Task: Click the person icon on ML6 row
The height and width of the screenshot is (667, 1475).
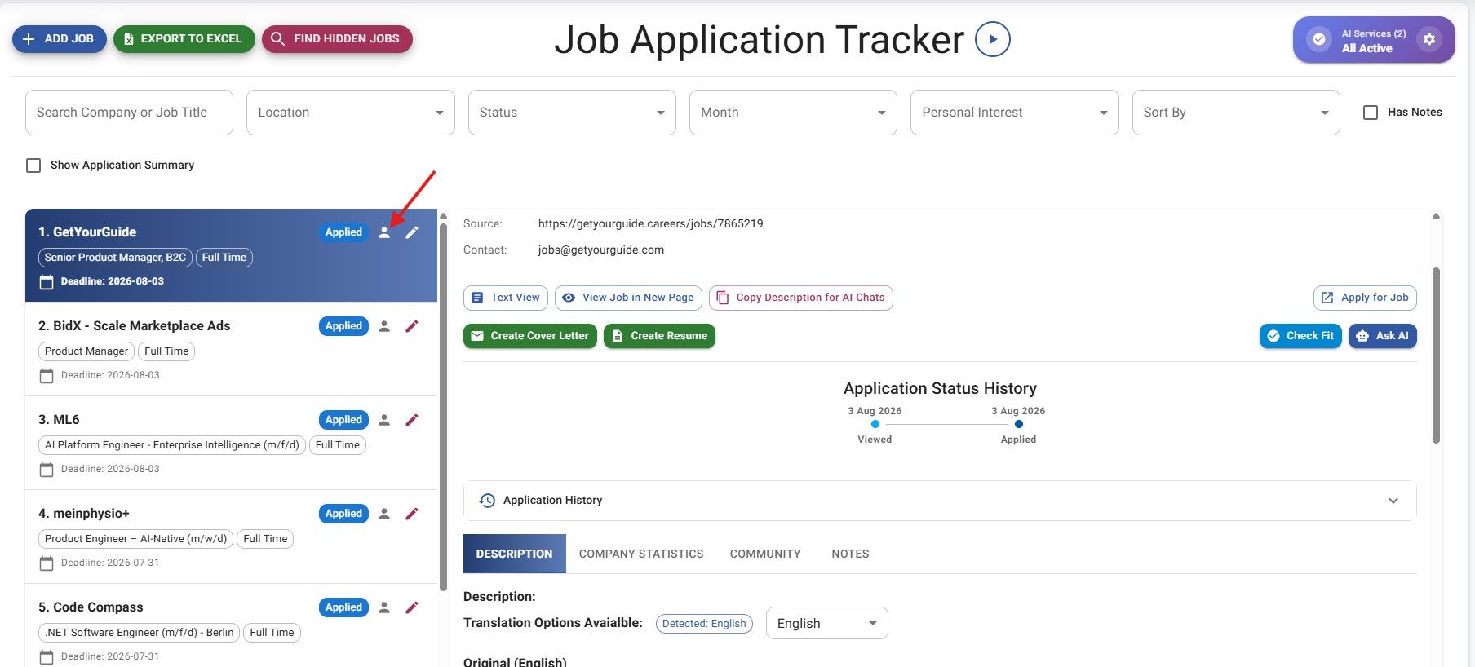Action: (384, 420)
